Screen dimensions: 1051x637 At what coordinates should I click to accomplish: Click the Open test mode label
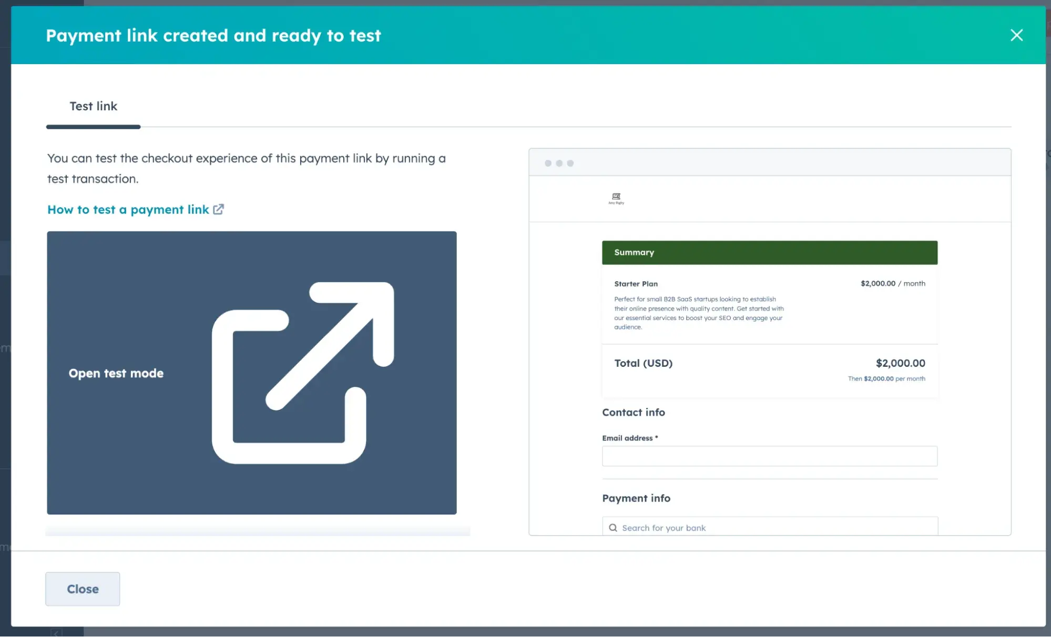click(116, 373)
